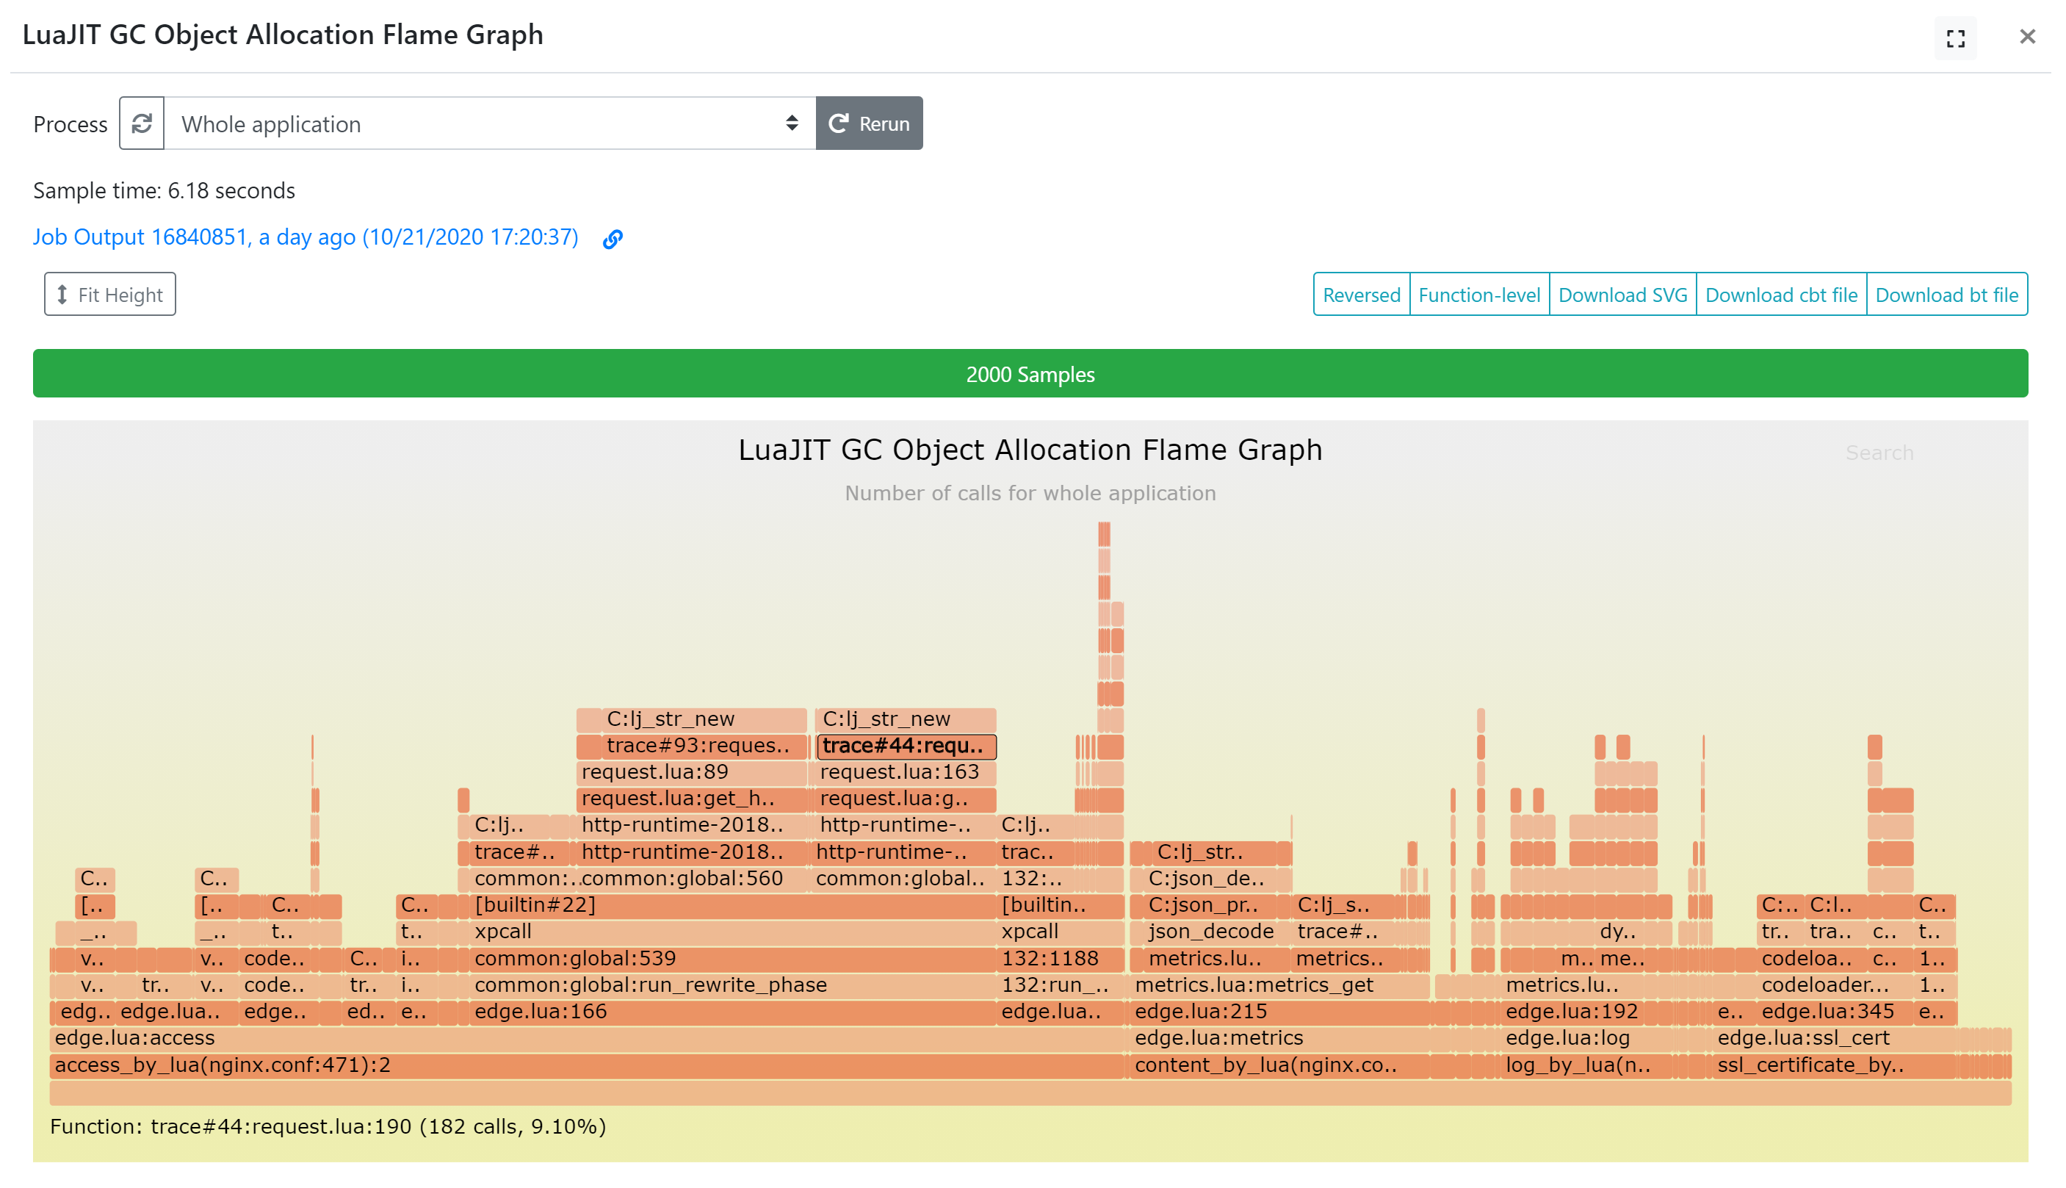This screenshot has height=1188, width=2066.
Task: Click the refresh process list icon
Action: (x=142, y=123)
